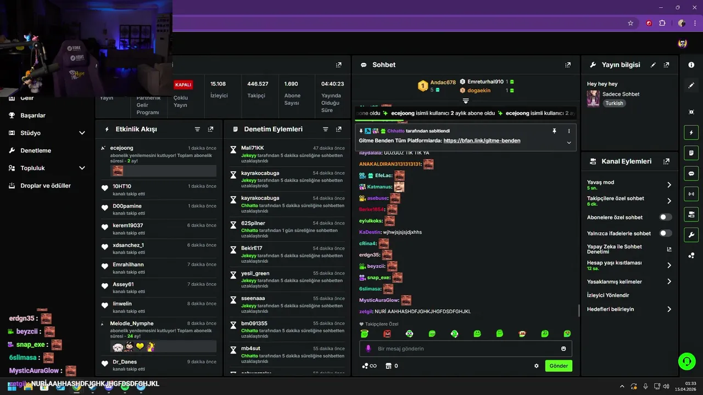Click the broadcast signal icon in right rail

pyautogui.click(x=691, y=194)
